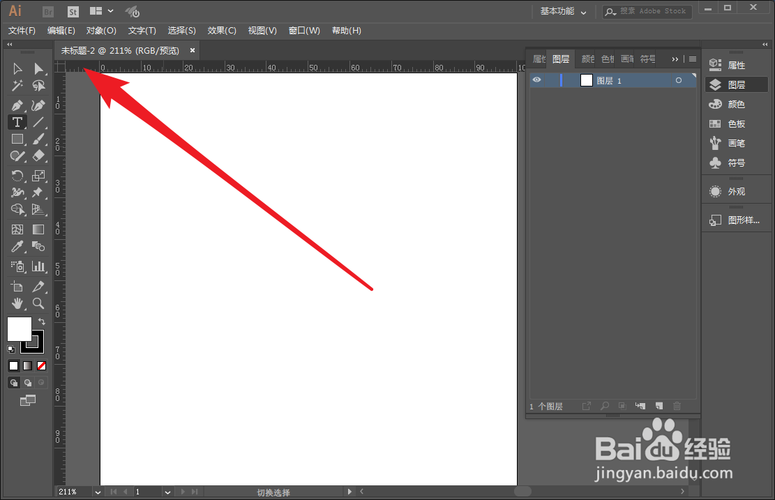Swap fill and stroke colors

(42, 321)
